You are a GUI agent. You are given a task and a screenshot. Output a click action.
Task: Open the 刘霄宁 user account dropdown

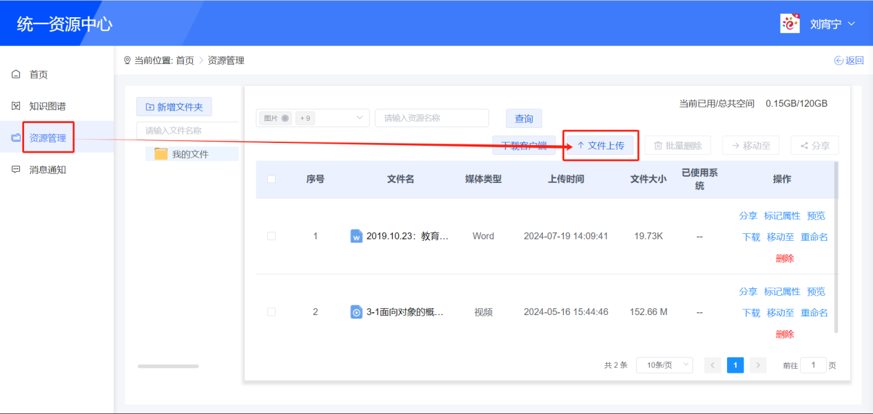(x=830, y=23)
